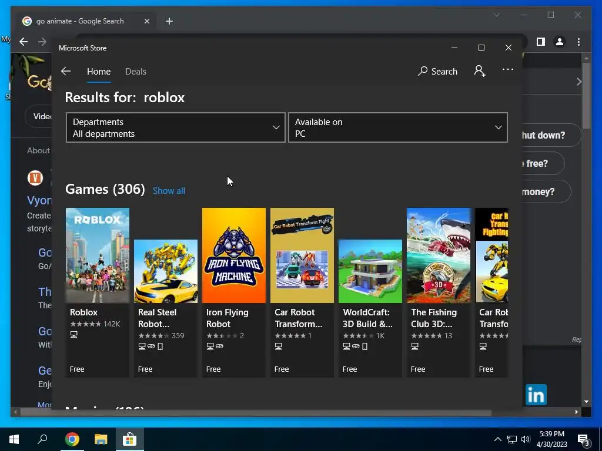Screen dimensions: 602x451
Task: Click the mobile device icon under Real Steel Robot
Action: point(160,346)
